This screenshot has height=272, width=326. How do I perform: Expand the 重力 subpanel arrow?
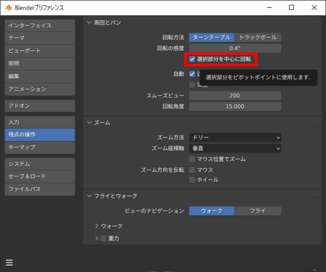(96, 238)
